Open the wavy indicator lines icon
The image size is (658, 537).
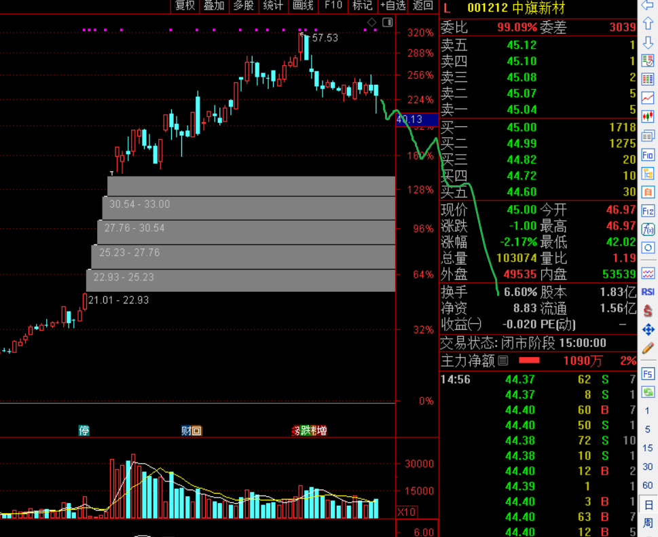(648, 274)
